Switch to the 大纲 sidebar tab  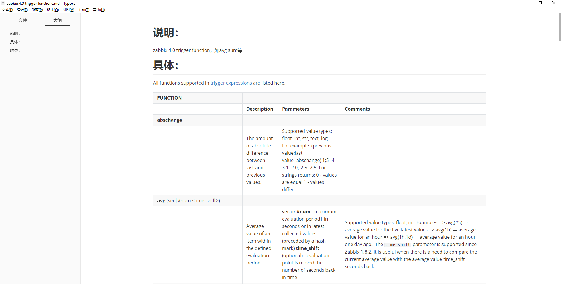(58, 20)
